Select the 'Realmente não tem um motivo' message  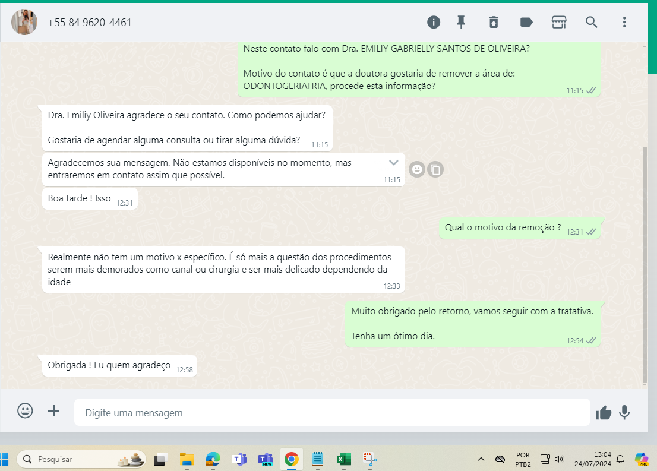(x=223, y=270)
